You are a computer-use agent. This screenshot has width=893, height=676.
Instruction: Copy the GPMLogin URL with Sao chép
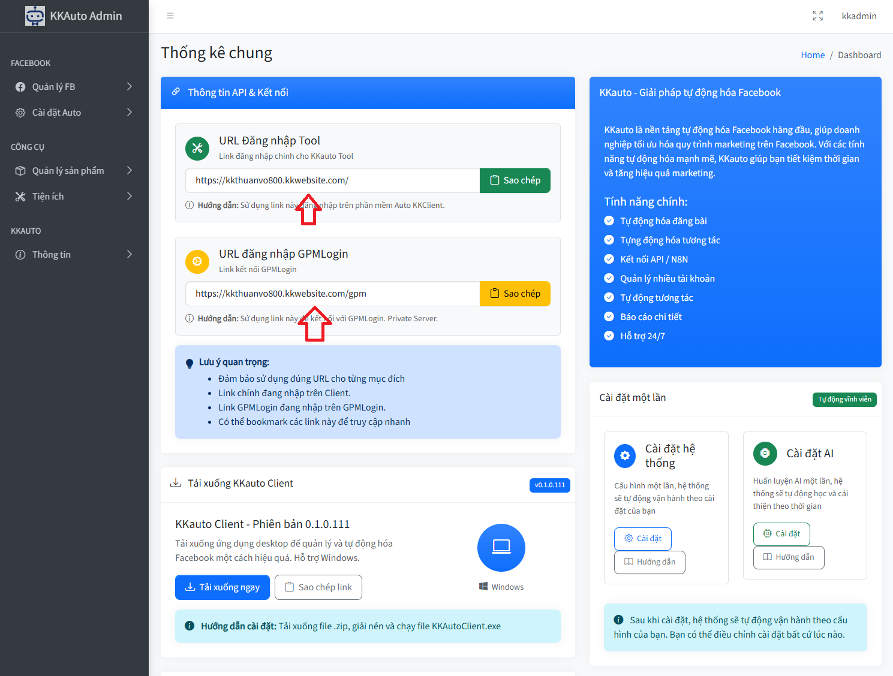pyautogui.click(x=515, y=294)
